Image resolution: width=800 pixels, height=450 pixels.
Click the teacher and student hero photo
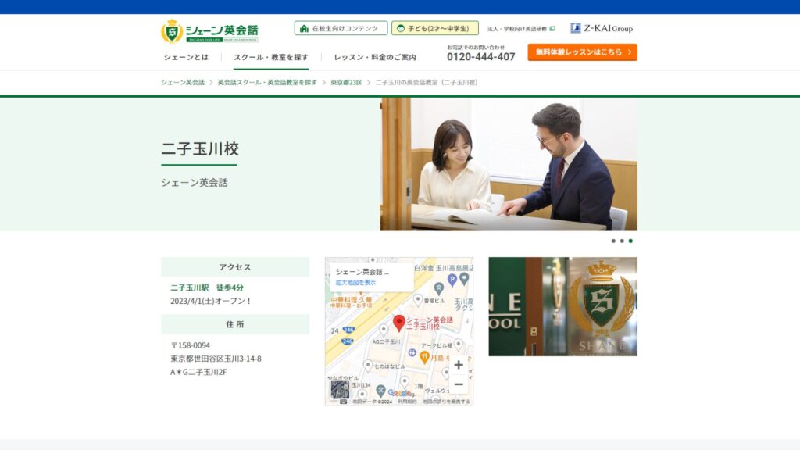pyautogui.click(x=509, y=164)
